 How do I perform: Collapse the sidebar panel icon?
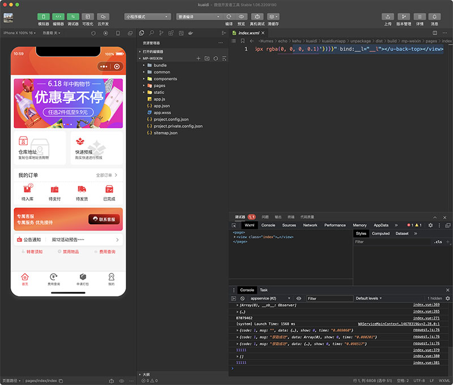(224, 33)
